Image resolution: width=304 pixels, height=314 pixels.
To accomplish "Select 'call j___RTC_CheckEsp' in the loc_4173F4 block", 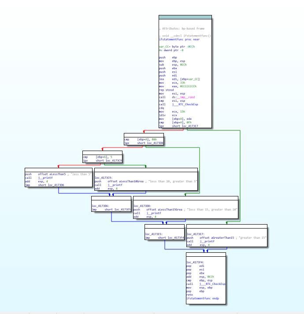I will (x=206, y=284).
